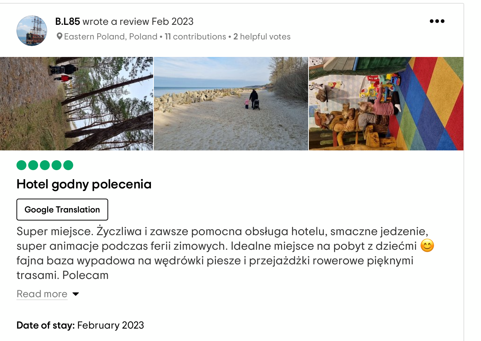481x341 pixels.
Task: Open the beach walk photo thumbnail
Action: tap(231, 104)
